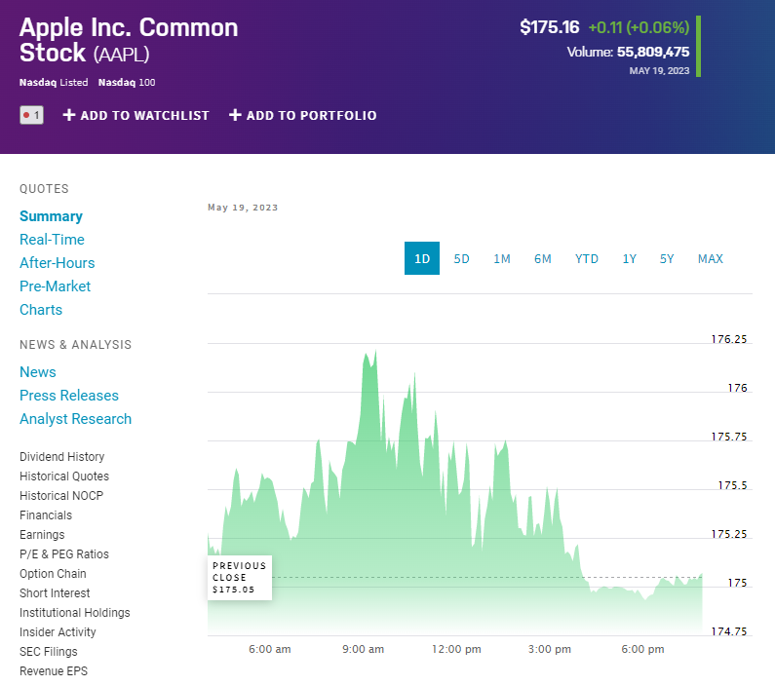Select the 5Y chart range
This screenshot has height=686, width=775.
(667, 258)
